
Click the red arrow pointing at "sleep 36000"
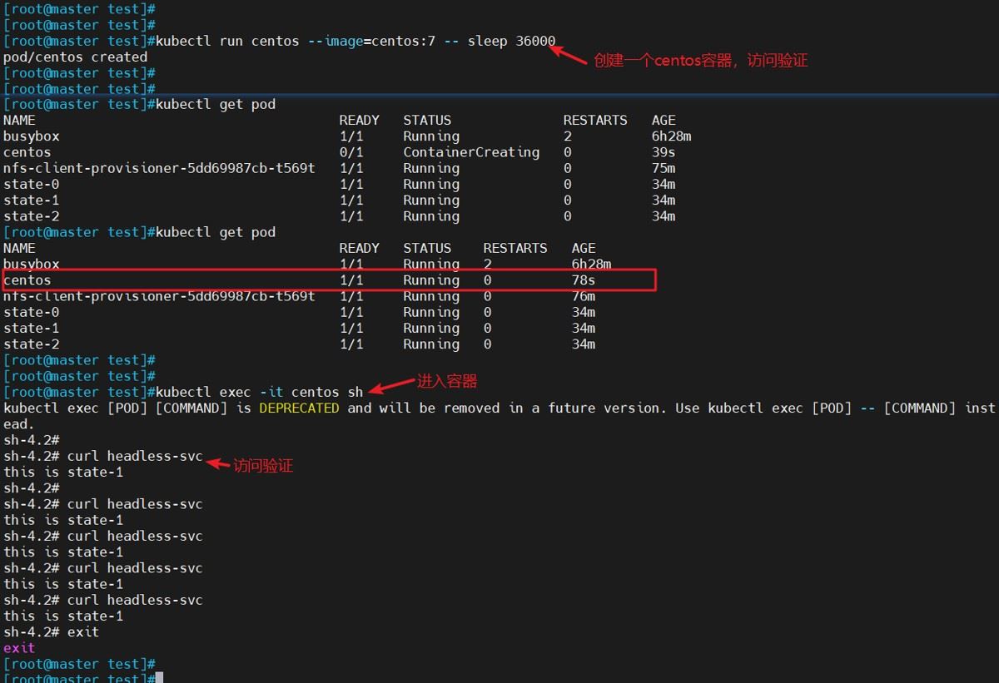coord(569,54)
